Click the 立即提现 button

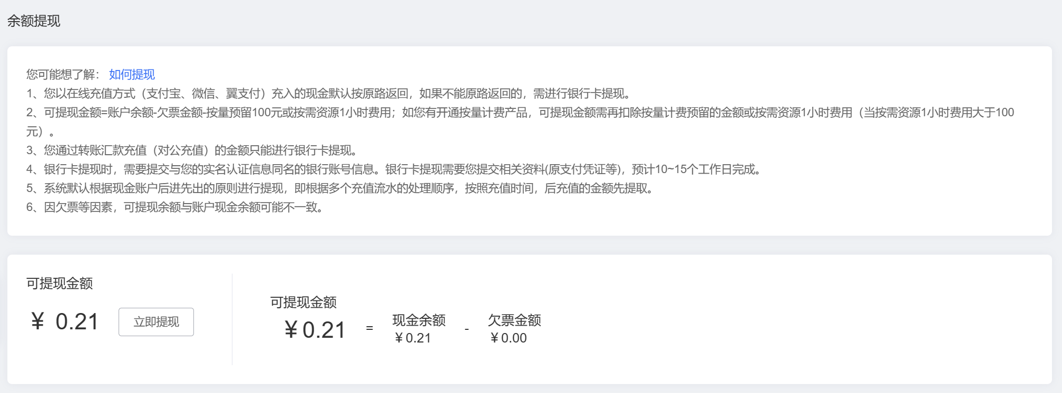point(156,322)
